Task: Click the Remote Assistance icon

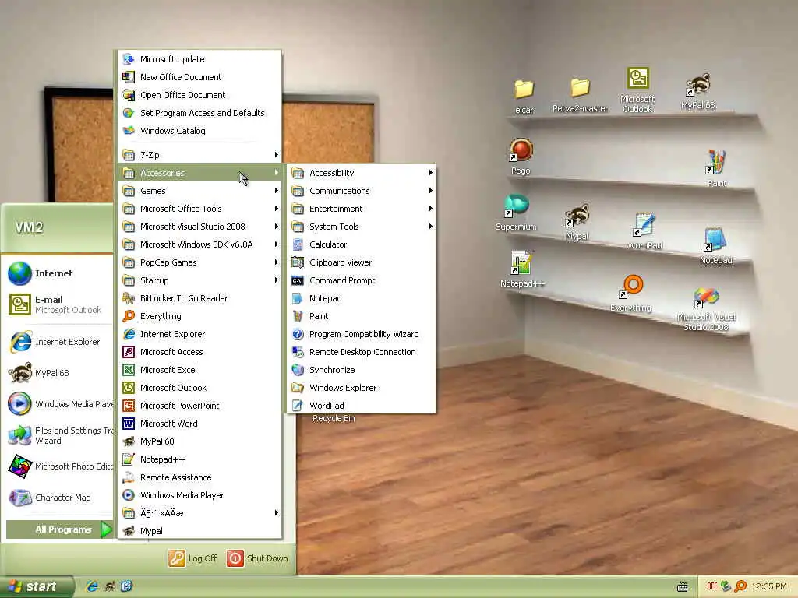Action: coord(129,477)
